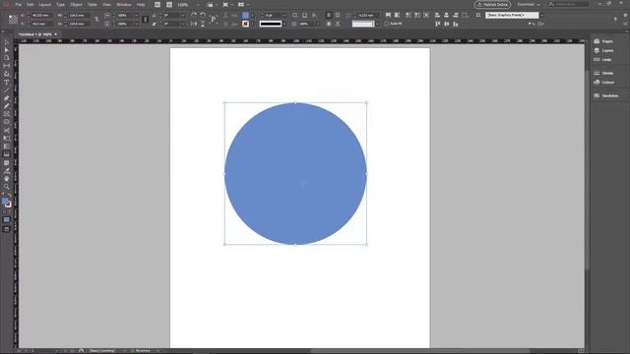Select the Gap tool

7,66
